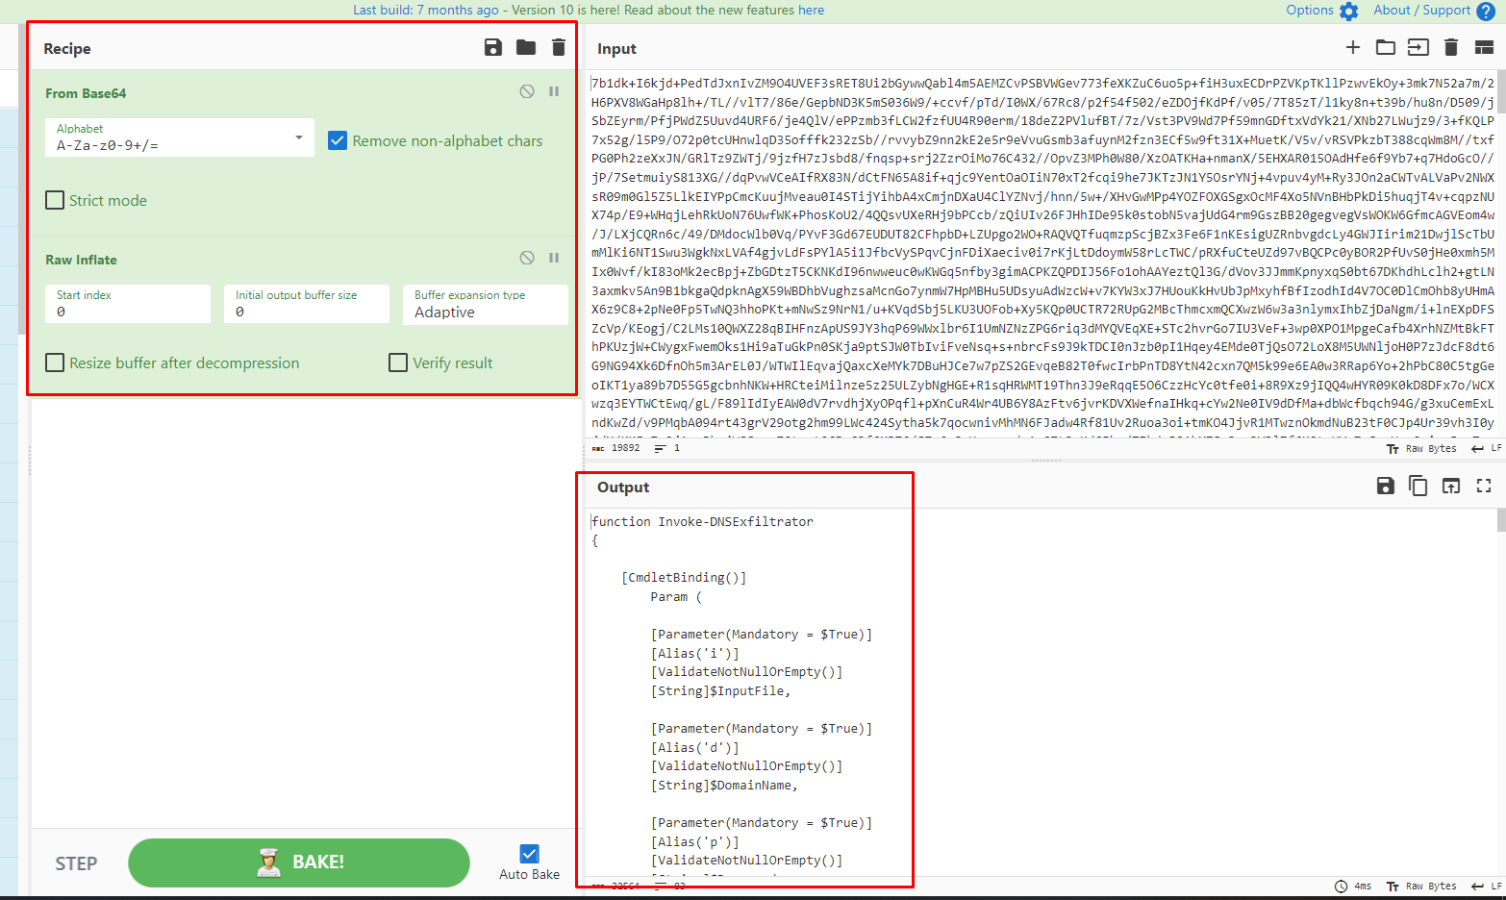Clear input and output trash icon
The image size is (1506, 900).
[x=1451, y=47]
